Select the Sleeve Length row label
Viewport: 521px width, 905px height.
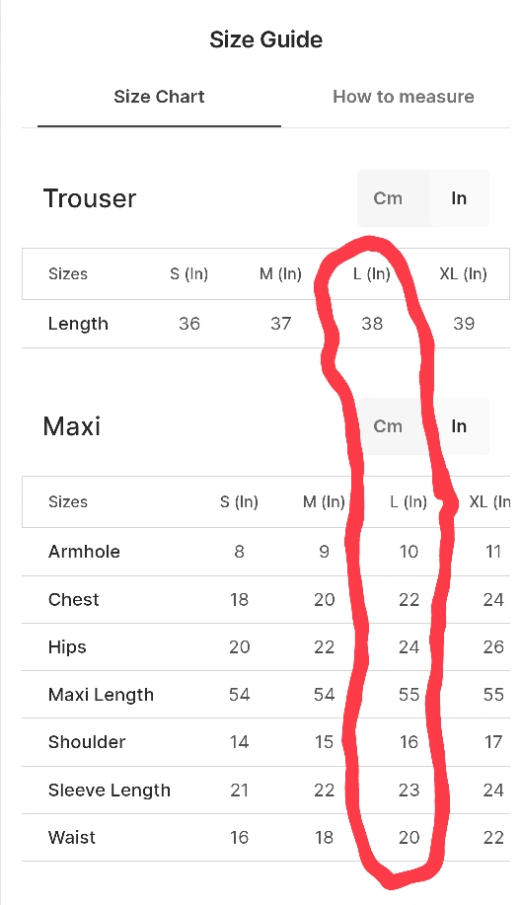pos(110,791)
